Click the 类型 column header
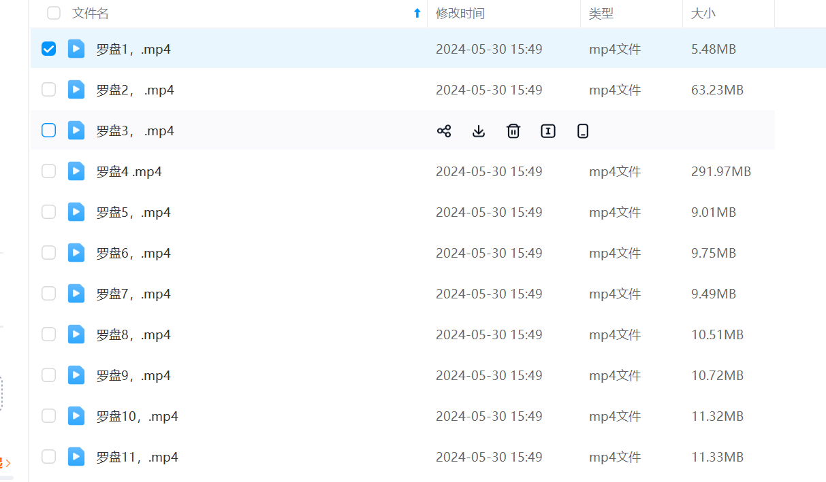The width and height of the screenshot is (826, 482). point(601,14)
